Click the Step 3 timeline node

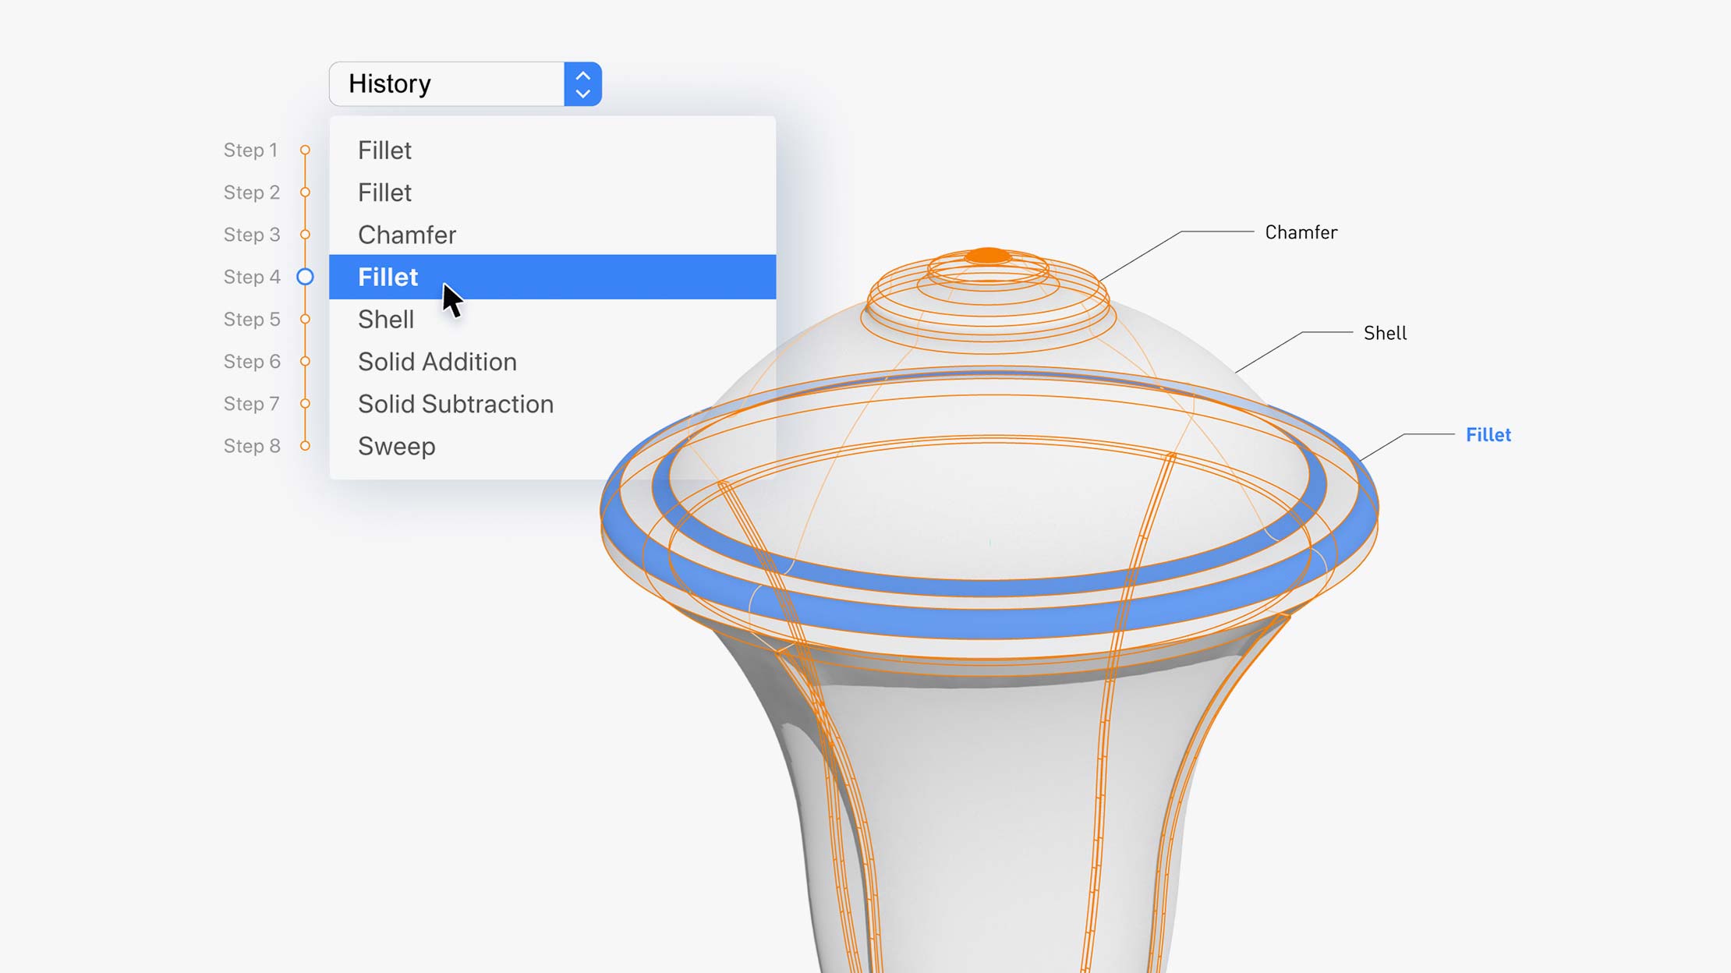click(305, 234)
